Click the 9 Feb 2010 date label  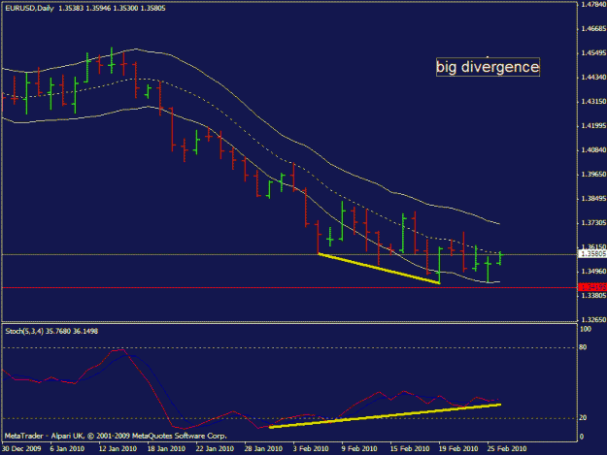(359, 449)
